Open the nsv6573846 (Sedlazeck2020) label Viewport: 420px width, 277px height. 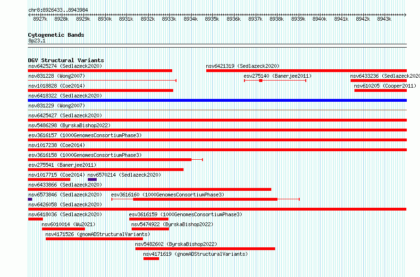(65, 195)
